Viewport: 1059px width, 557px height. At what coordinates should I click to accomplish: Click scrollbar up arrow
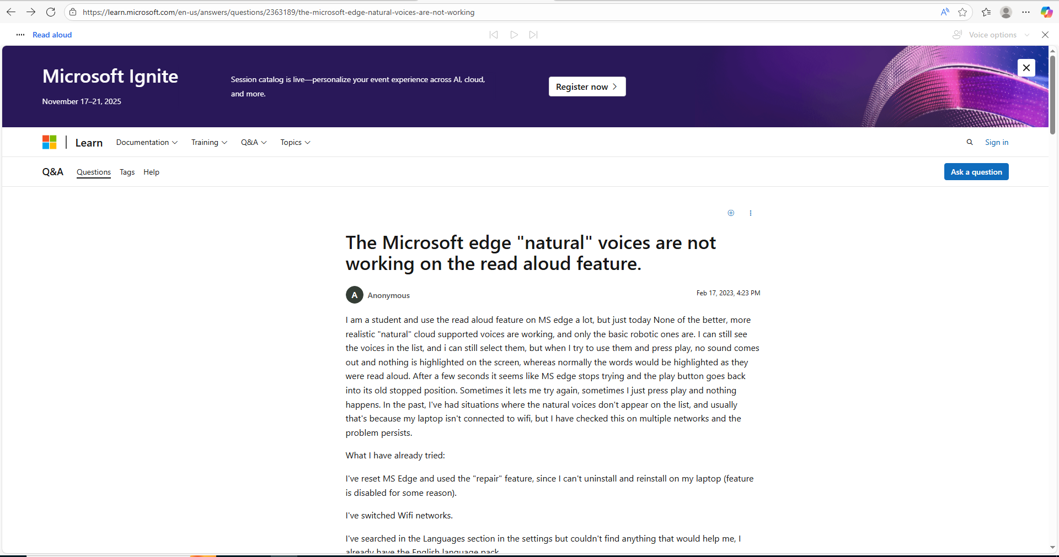[1052, 50]
